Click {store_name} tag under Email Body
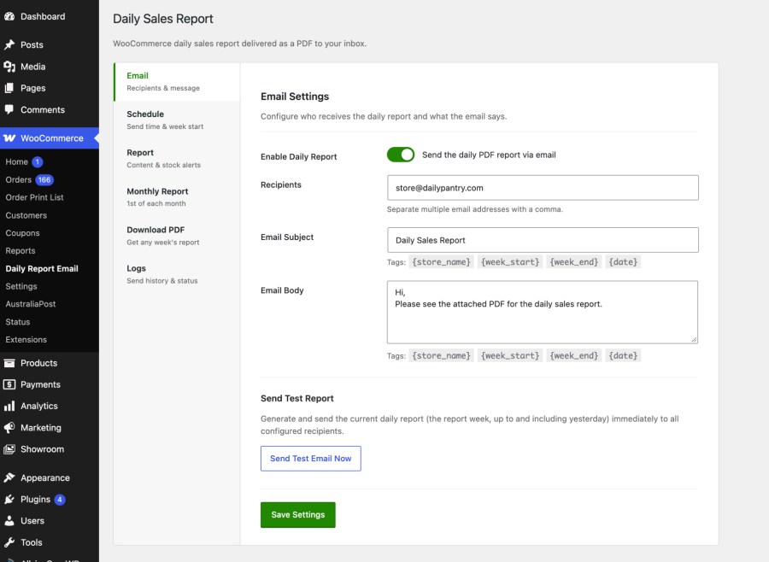This screenshot has width=769, height=562. point(442,355)
